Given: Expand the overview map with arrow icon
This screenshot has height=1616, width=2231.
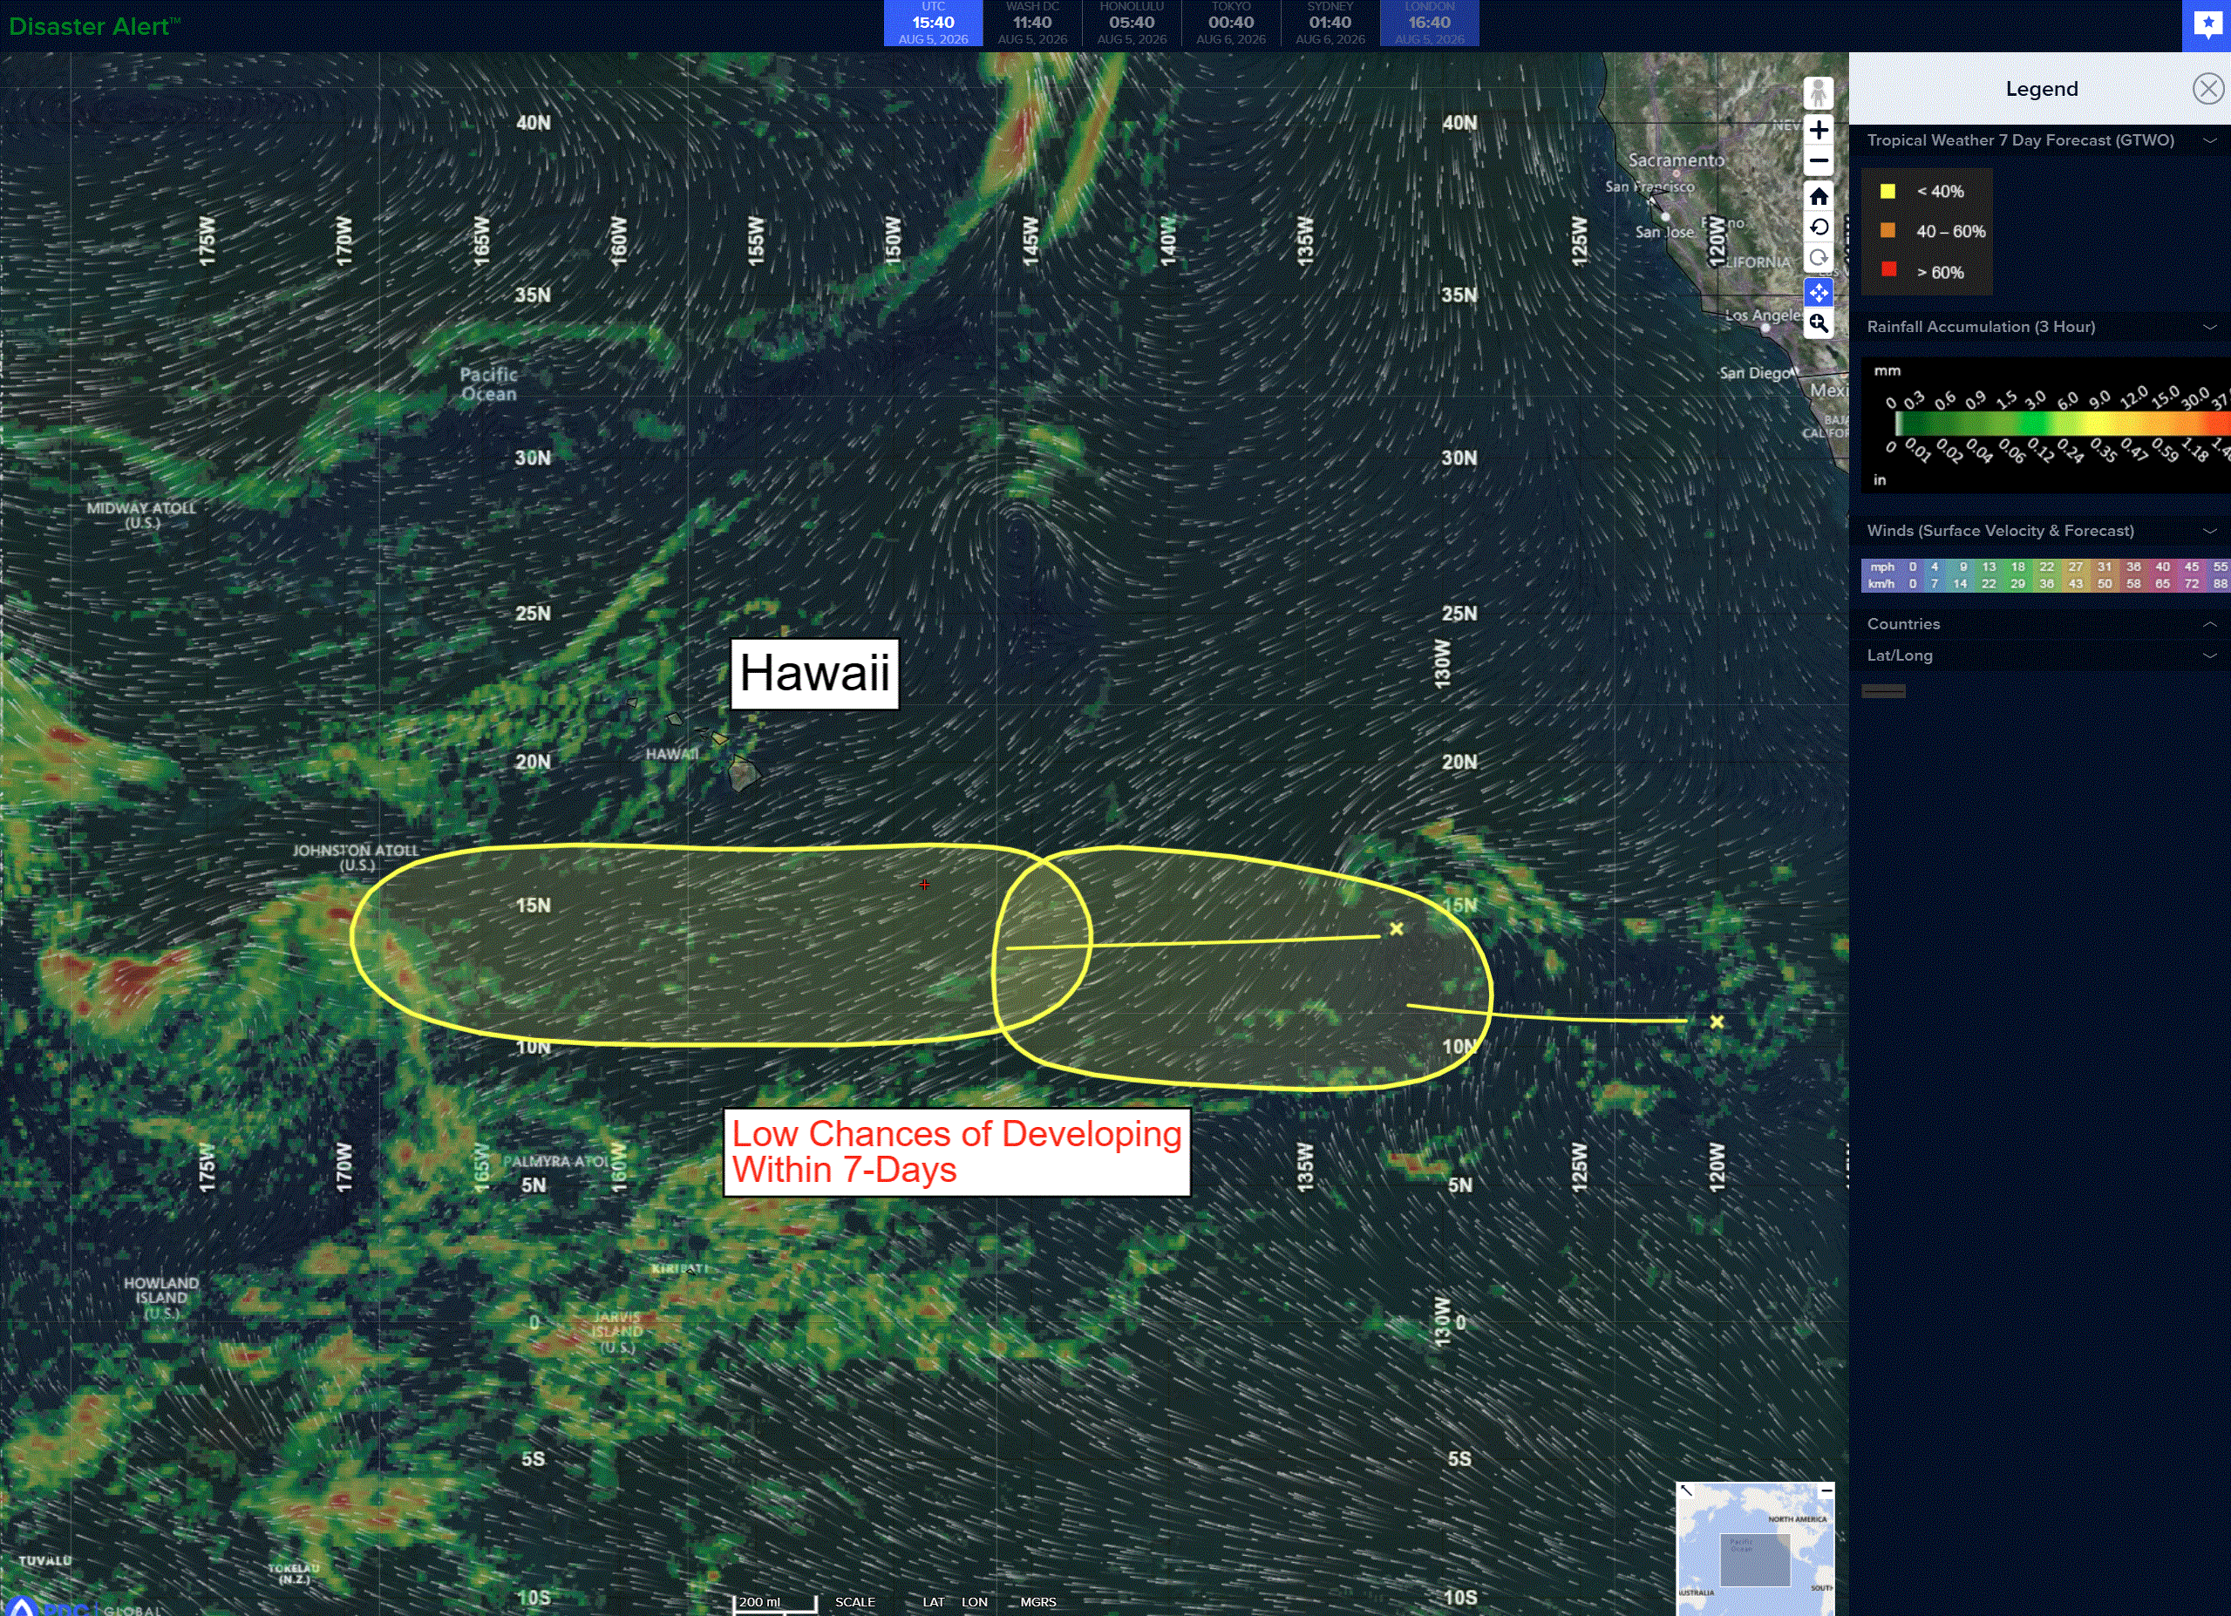Looking at the screenshot, I should pos(1686,1491).
